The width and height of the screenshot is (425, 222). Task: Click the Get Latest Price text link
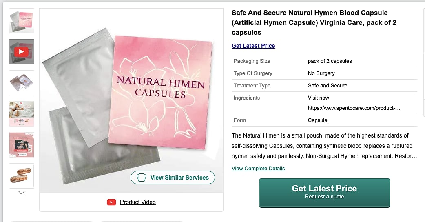253,46
